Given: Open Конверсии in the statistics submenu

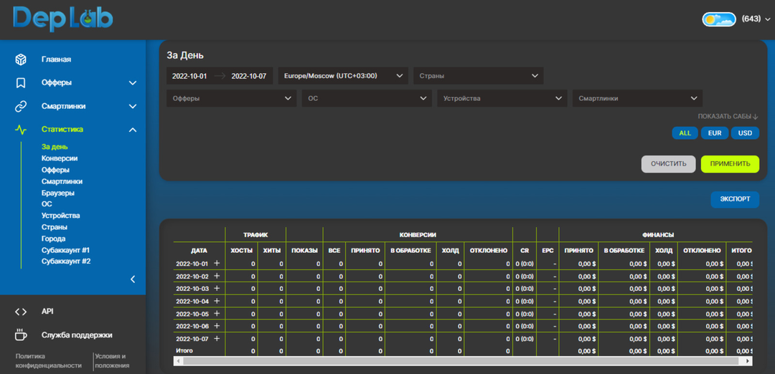Looking at the screenshot, I should [60, 158].
